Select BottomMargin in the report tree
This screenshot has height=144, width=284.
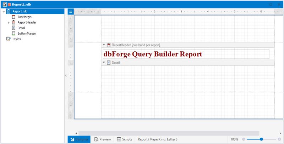(x=27, y=33)
